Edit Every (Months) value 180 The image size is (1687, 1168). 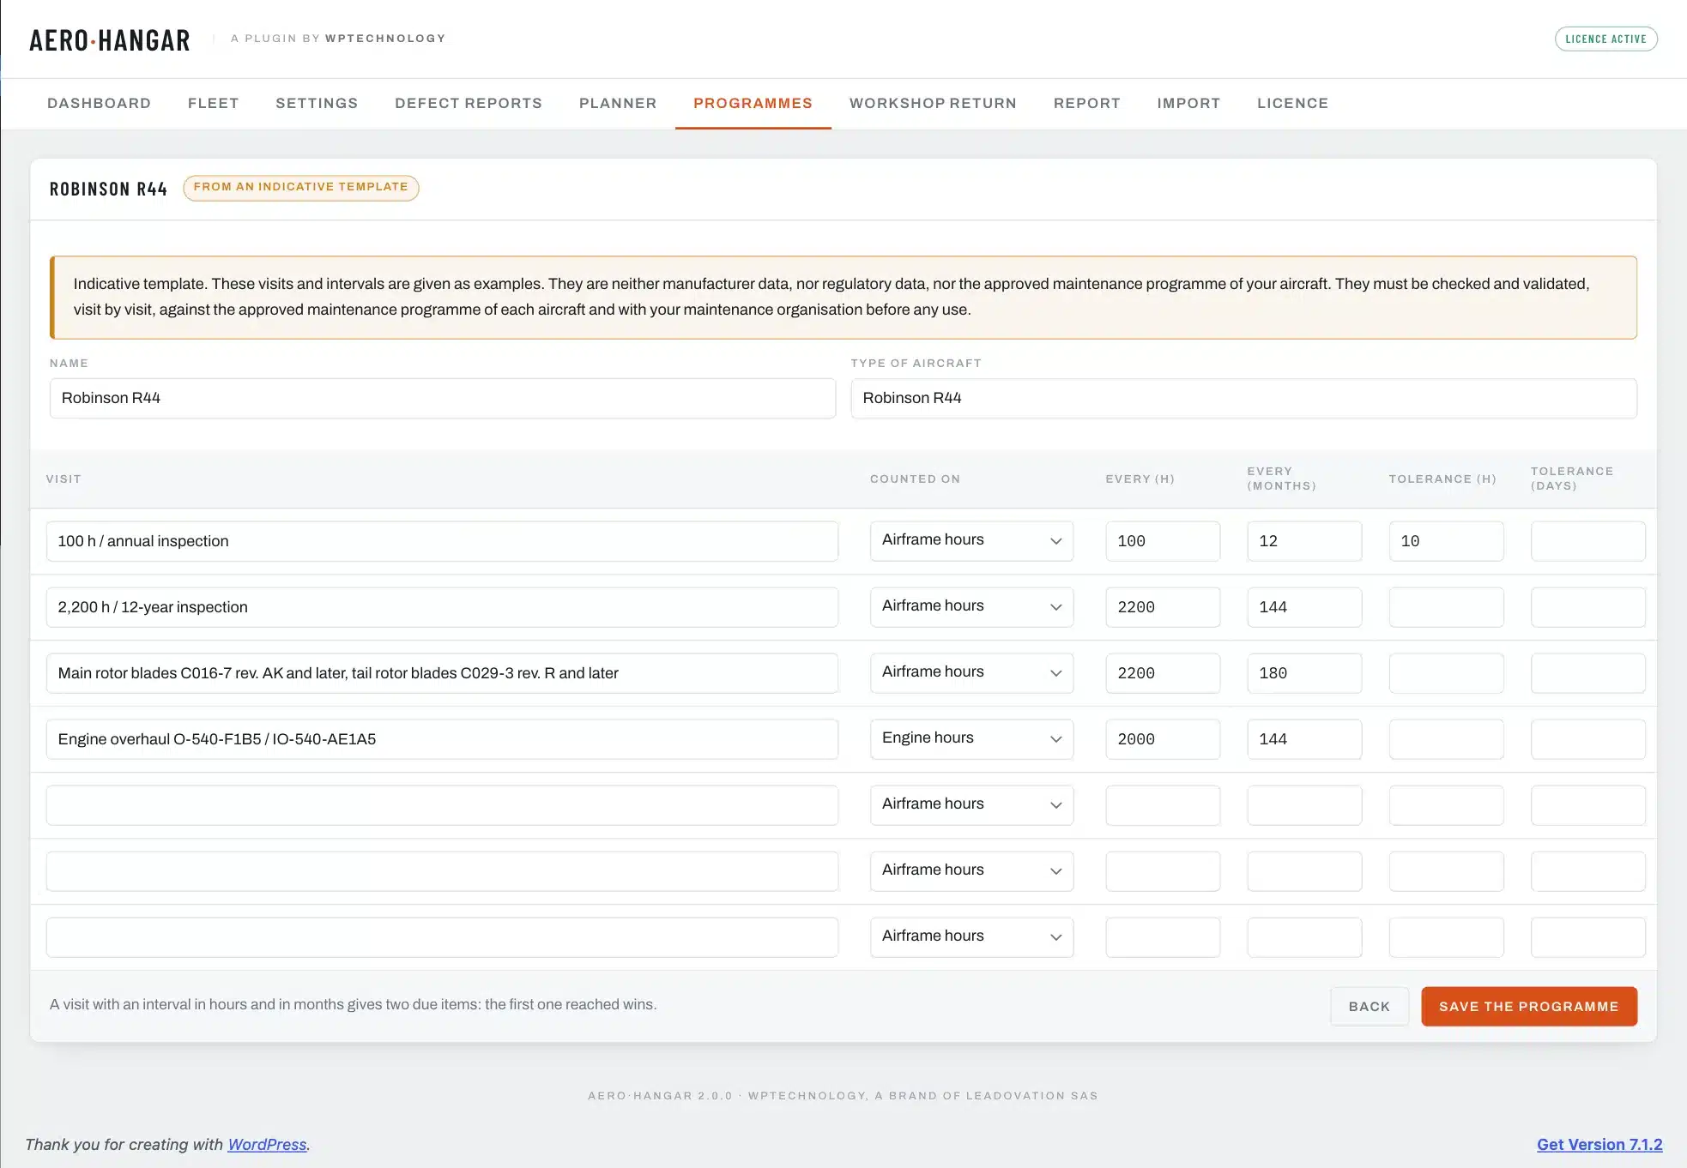tap(1304, 673)
